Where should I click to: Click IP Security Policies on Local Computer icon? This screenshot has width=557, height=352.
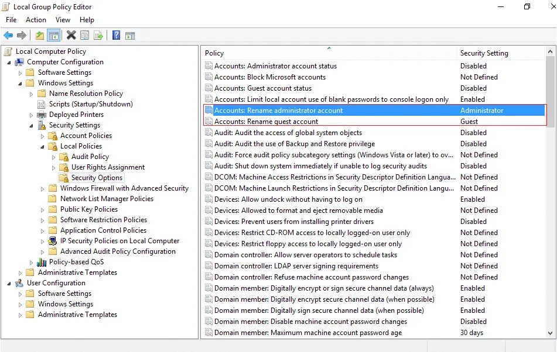(53, 241)
